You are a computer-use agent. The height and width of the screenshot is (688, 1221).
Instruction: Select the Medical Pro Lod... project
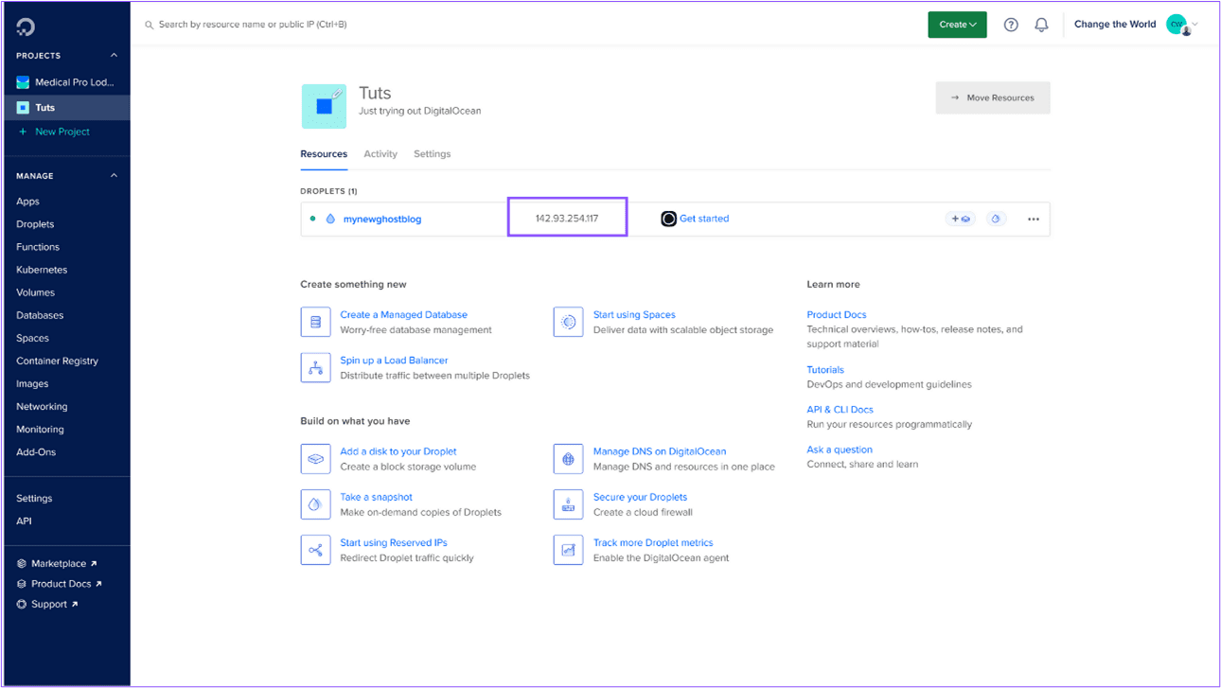coord(65,82)
